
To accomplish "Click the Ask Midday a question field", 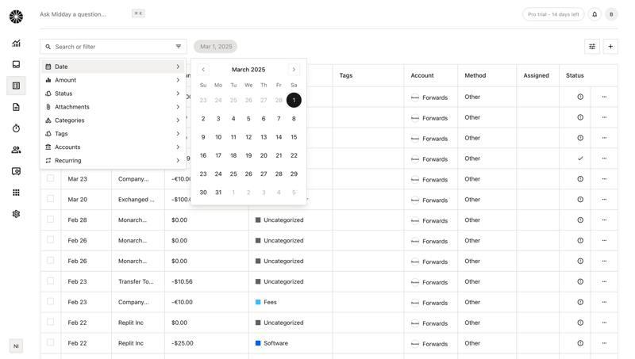I will tap(73, 14).
